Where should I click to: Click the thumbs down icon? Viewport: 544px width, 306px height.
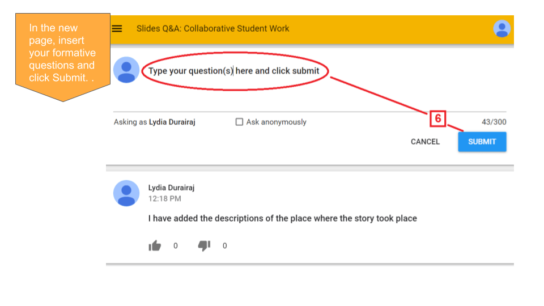204,245
